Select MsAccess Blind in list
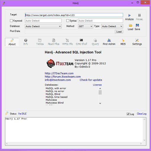 [54, 103]
